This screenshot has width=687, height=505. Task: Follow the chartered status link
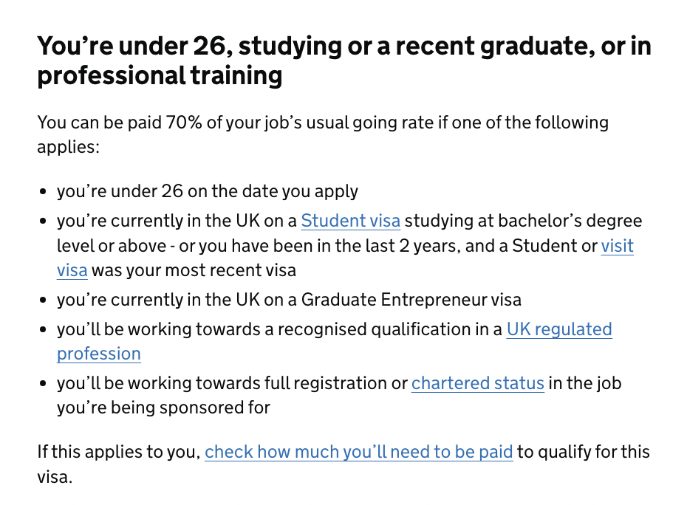point(477,383)
